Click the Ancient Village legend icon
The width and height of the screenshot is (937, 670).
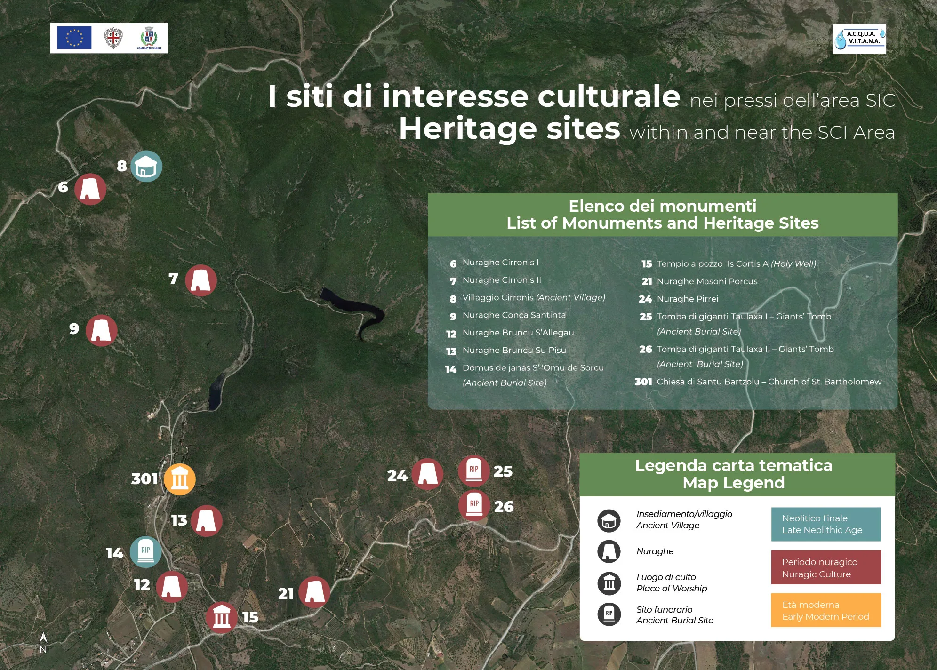coord(609,521)
